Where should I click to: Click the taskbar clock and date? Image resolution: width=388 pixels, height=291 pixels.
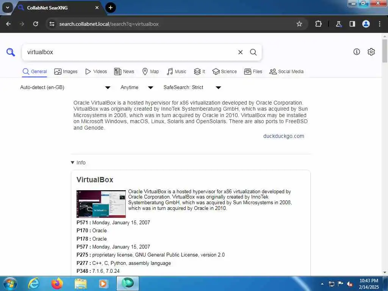(x=369, y=284)
